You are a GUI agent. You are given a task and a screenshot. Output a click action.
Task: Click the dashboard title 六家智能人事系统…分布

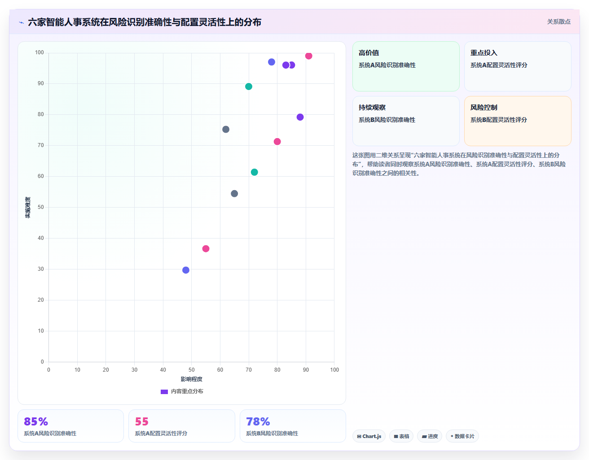click(145, 22)
